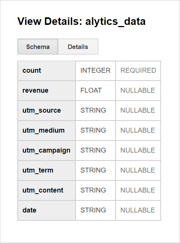The height and width of the screenshot is (243, 180).
Task: Switch to the Schema tab
Action: (x=38, y=47)
